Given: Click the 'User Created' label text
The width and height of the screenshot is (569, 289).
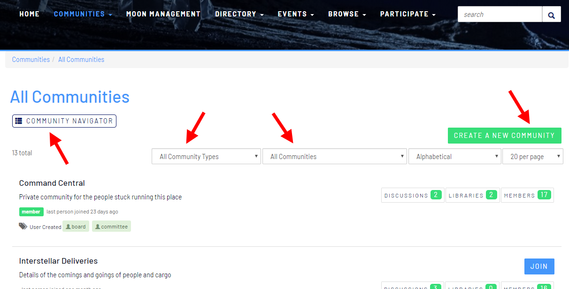Looking at the screenshot, I should [46, 227].
